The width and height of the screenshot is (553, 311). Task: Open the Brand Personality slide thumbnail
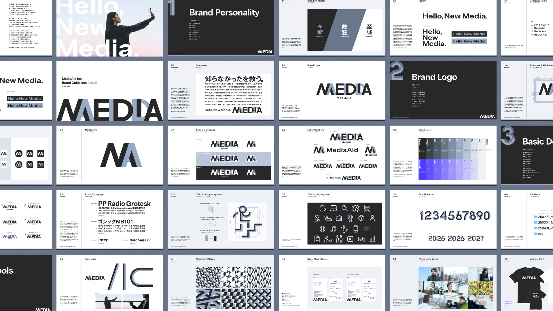(221, 28)
